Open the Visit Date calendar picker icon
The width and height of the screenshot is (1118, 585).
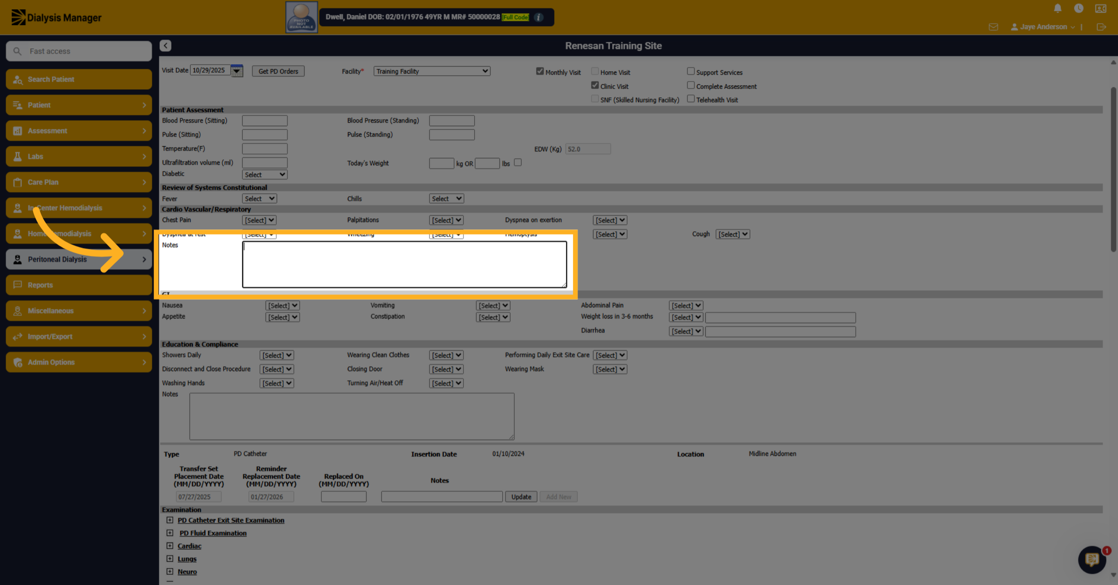(x=237, y=71)
